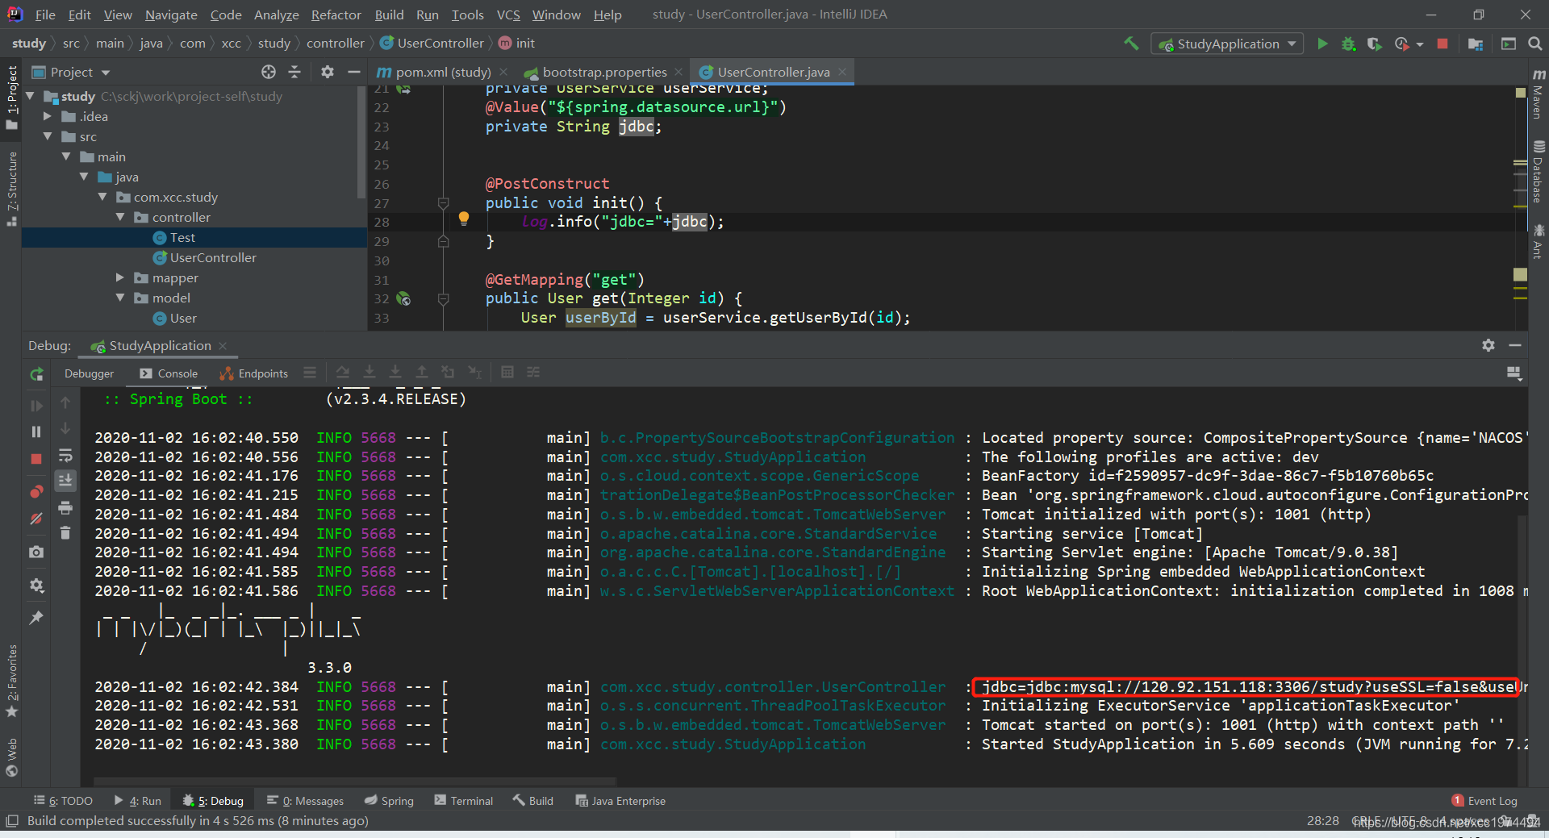Click run gutter icon on line 32
Image resolution: width=1549 pixels, height=838 pixels.
tap(403, 298)
